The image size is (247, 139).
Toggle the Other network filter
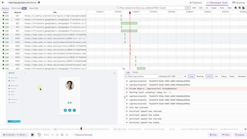230,8
